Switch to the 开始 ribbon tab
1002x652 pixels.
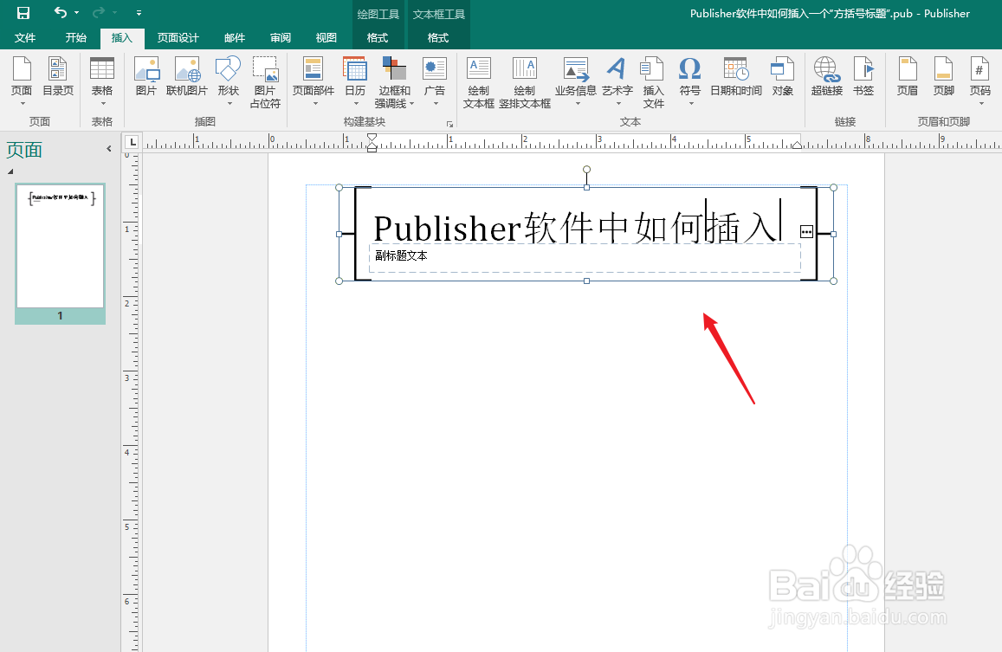[75, 38]
